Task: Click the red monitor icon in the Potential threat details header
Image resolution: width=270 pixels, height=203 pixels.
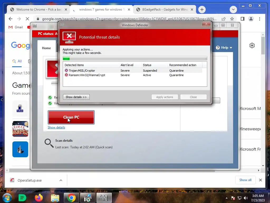Action: tap(69, 38)
